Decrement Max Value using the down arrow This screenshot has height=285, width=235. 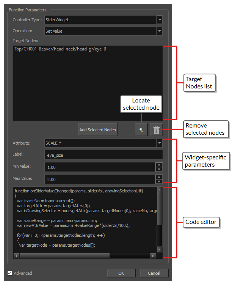[x=159, y=181]
